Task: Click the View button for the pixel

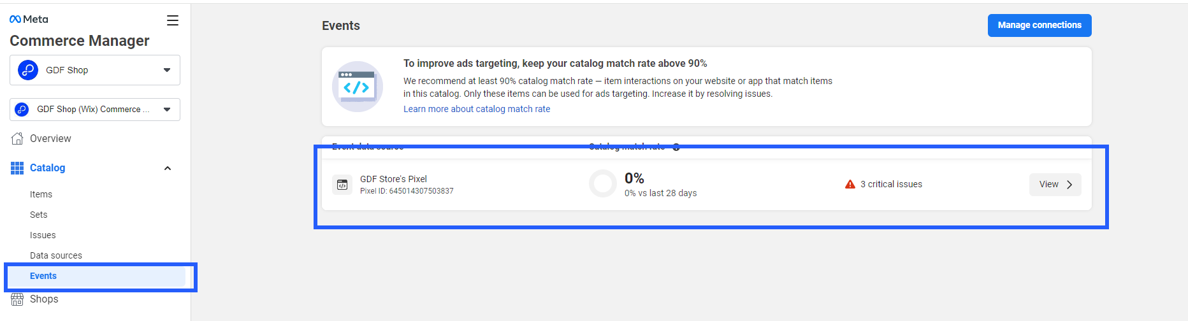Action: 1055,185
